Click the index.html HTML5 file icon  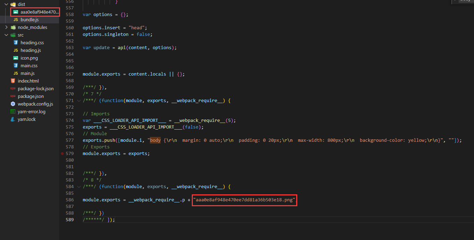(13, 81)
